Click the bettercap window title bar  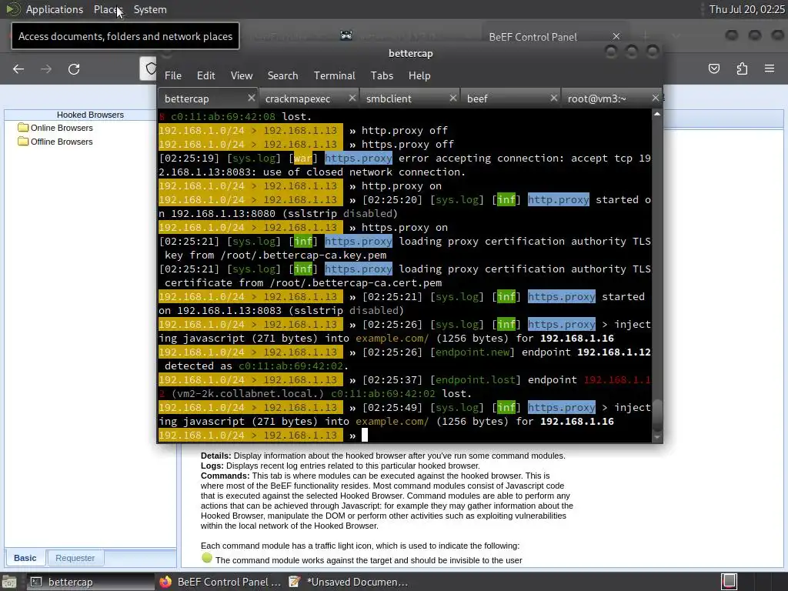point(410,53)
